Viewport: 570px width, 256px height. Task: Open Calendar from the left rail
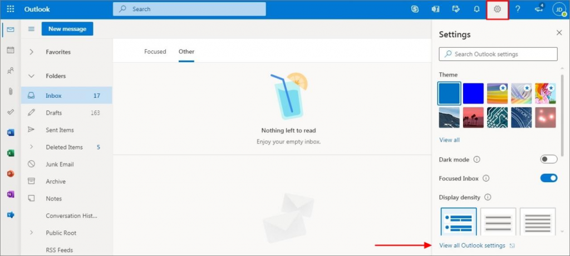click(11, 50)
